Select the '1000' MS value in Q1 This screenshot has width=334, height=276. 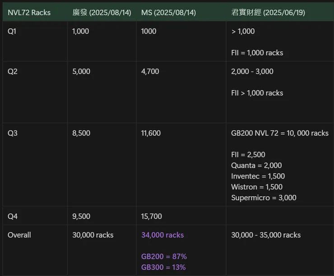coord(148,31)
